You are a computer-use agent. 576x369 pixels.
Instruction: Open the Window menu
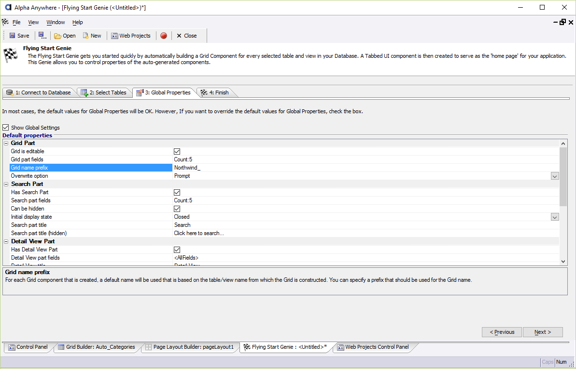(x=56, y=22)
